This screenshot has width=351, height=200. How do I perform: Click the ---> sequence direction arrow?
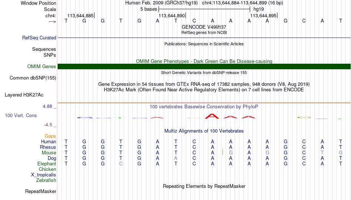tap(52, 21)
